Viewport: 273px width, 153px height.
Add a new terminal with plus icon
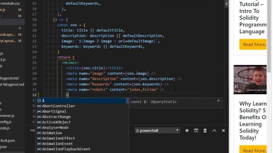coord(187,130)
